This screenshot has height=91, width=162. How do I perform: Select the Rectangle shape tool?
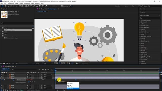(26, 6)
